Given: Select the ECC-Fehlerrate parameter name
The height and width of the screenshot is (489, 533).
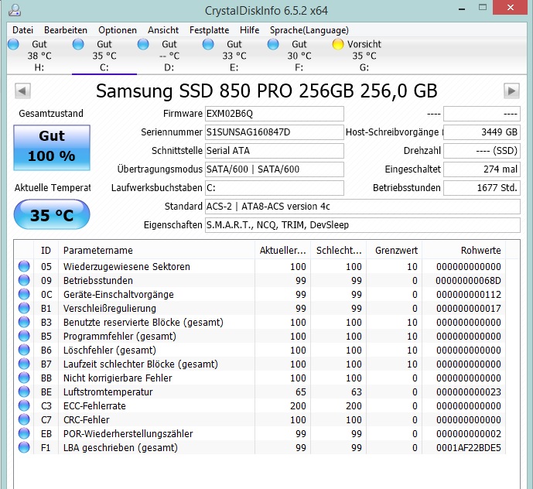Looking at the screenshot, I should coord(94,406).
